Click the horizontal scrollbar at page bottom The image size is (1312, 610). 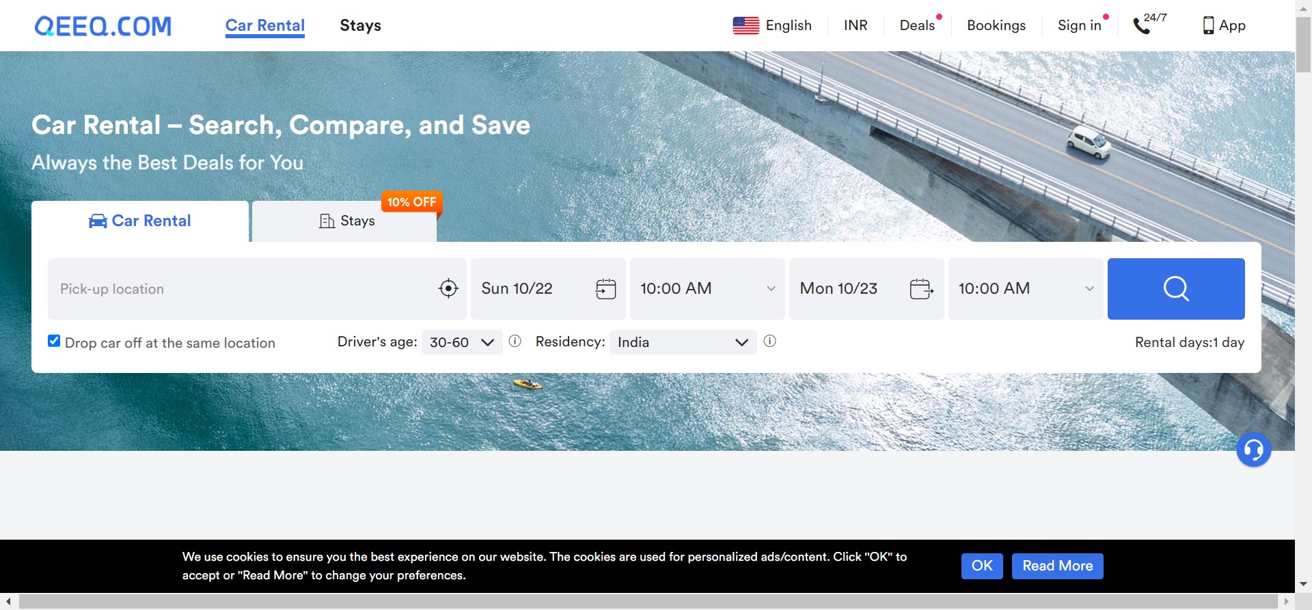coord(647,602)
